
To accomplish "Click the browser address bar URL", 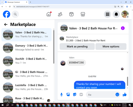I will (33, 7).
